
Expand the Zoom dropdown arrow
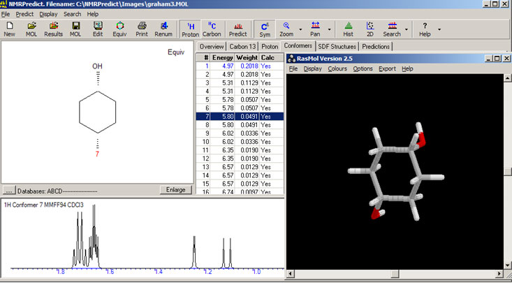[x=300, y=29]
